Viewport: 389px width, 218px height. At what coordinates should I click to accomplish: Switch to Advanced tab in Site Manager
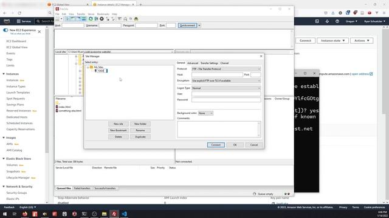[x=193, y=63]
